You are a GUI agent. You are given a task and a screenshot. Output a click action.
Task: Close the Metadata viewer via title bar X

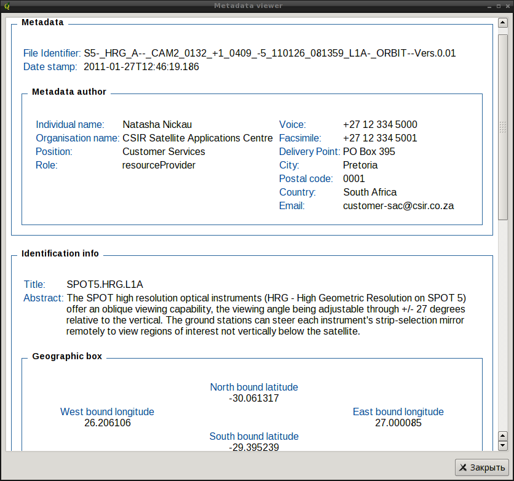pyautogui.click(x=507, y=6)
